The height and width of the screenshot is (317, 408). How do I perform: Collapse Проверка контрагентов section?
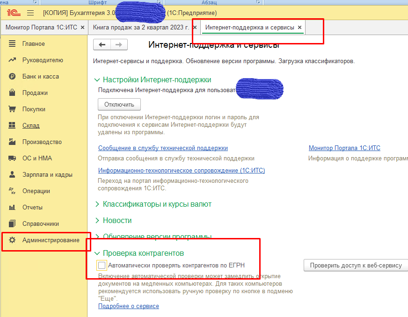click(97, 253)
